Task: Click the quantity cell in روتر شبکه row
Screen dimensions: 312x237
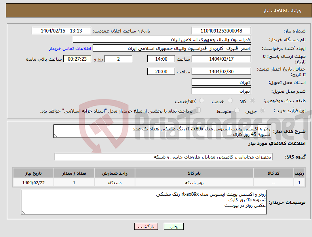Action: tap(74, 182)
